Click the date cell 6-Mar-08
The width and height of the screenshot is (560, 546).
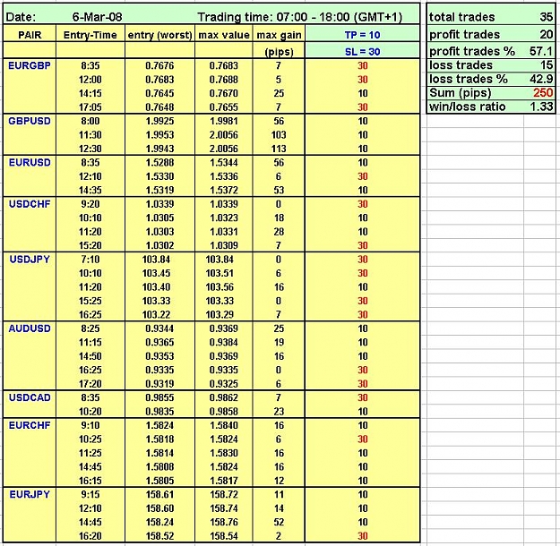(97, 17)
